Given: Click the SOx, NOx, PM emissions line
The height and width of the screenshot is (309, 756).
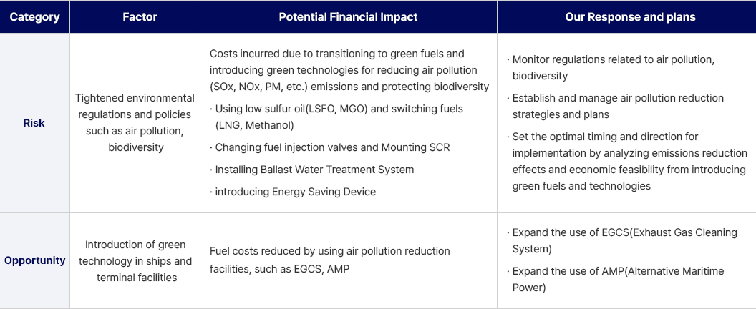Looking at the screenshot, I should (349, 87).
